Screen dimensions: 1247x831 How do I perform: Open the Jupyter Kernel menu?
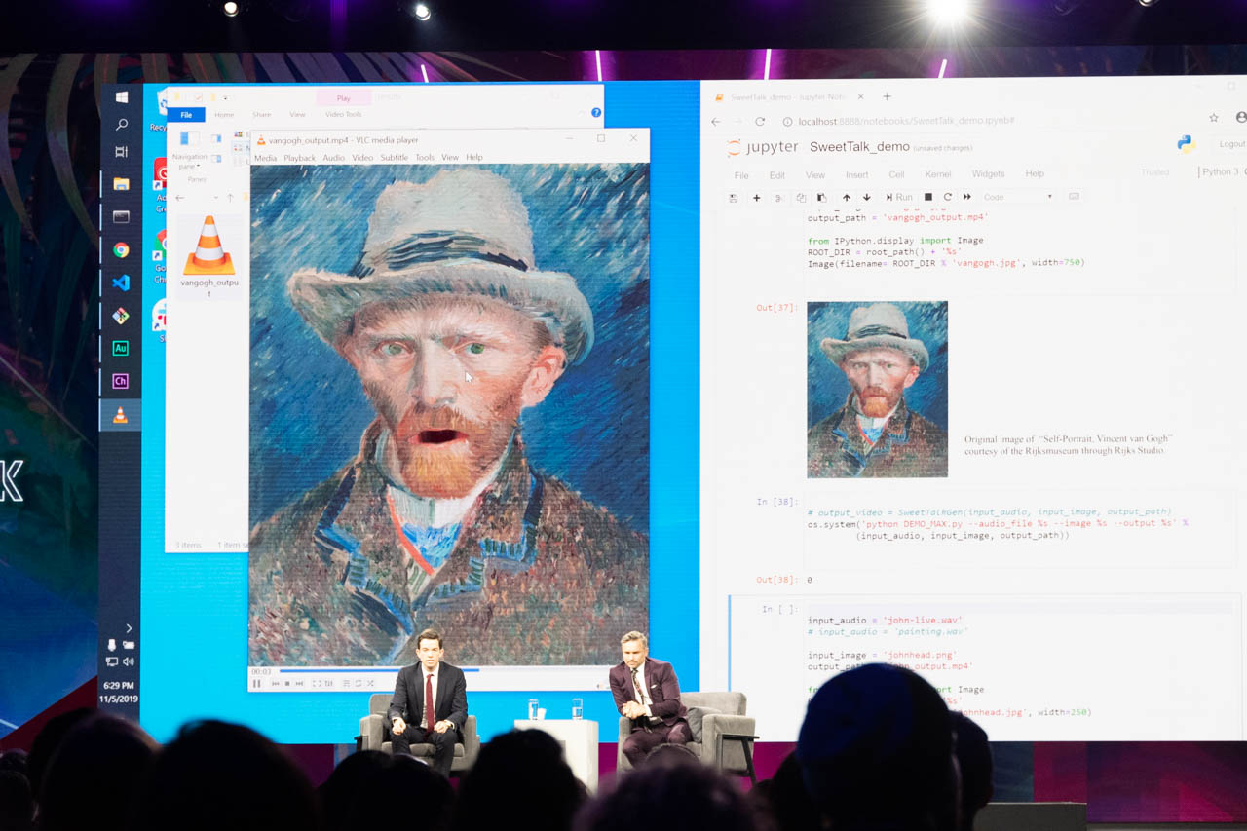click(938, 174)
